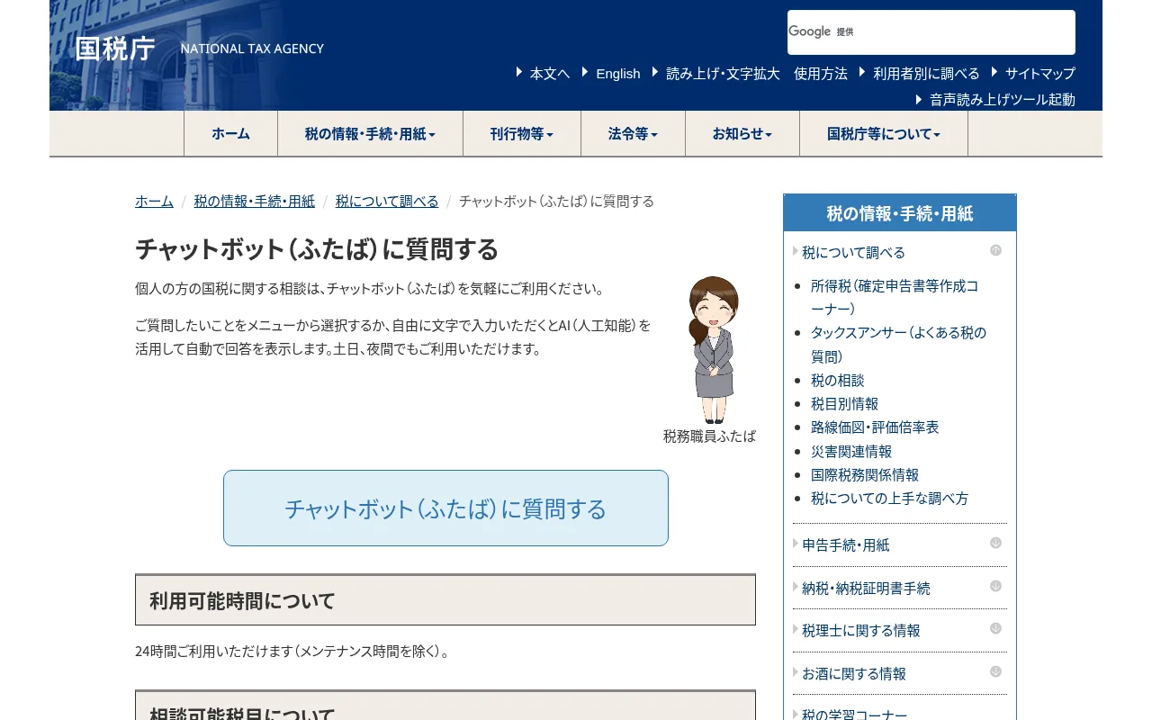This screenshot has height=720, width=1152.
Task: Click the big チャットボット(ふたば)に質問する button
Action: click(x=445, y=508)
